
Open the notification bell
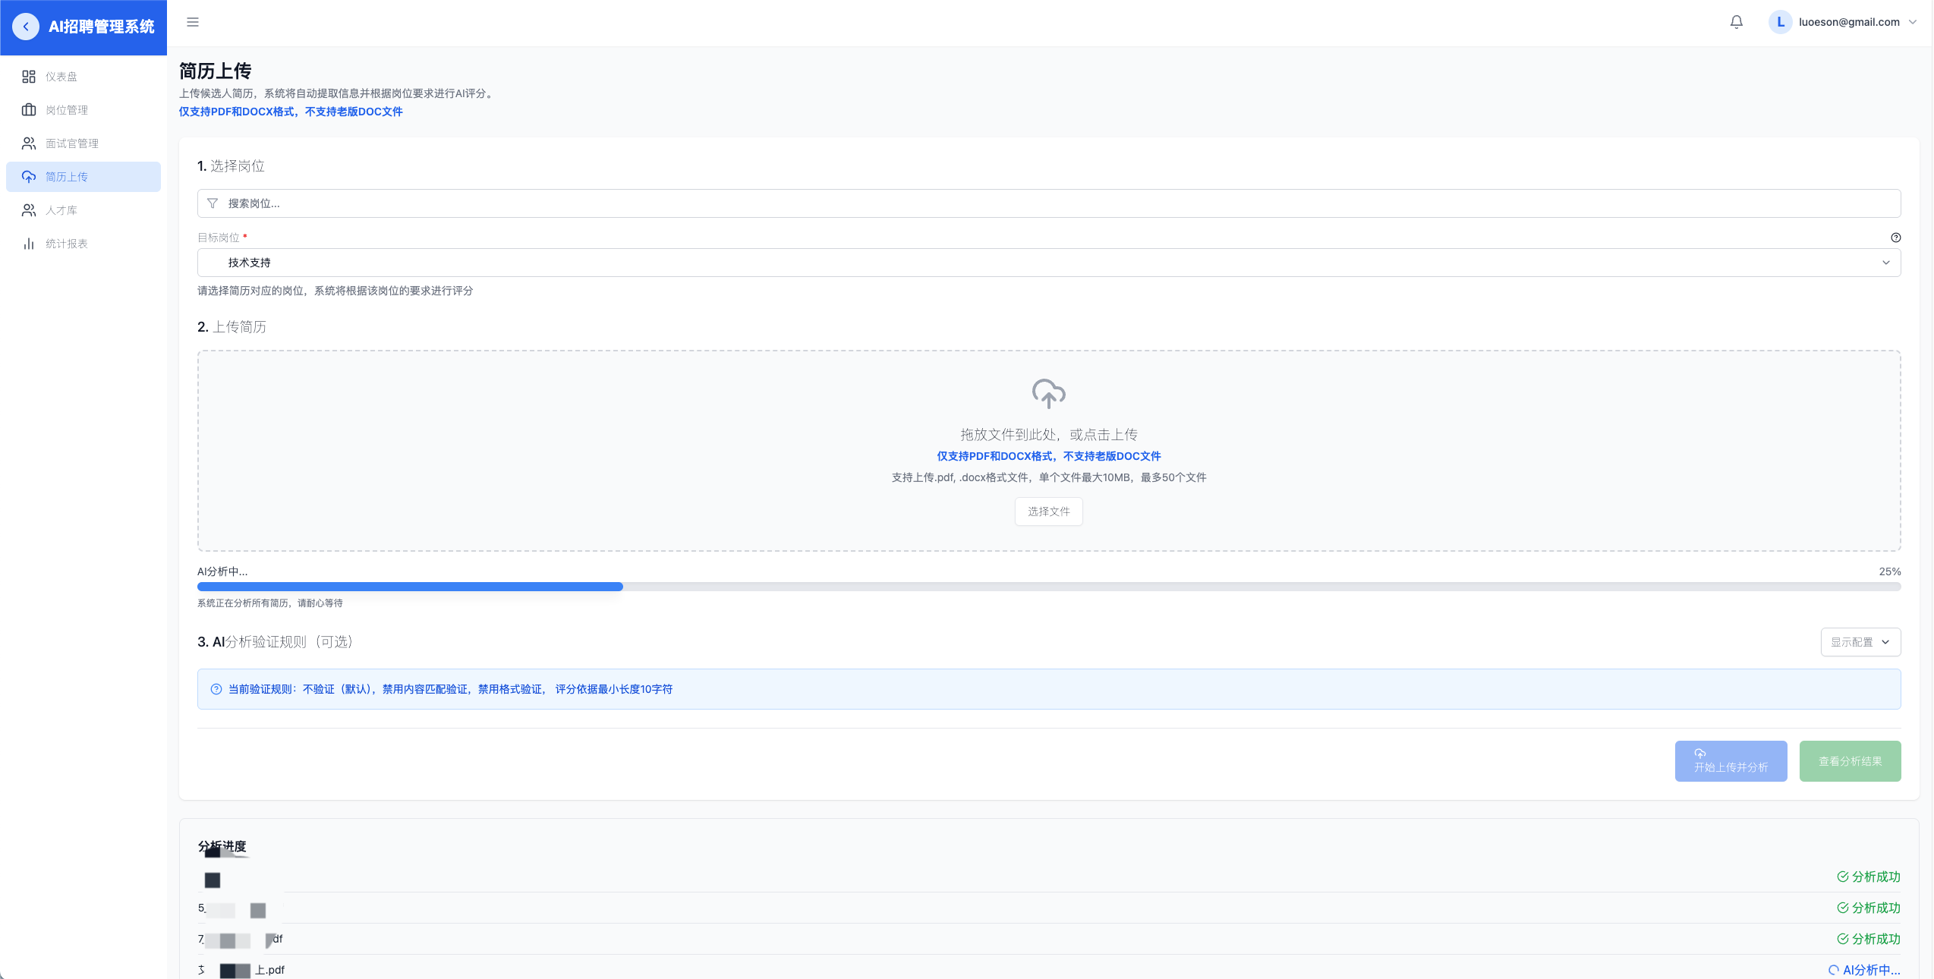pyautogui.click(x=1736, y=22)
